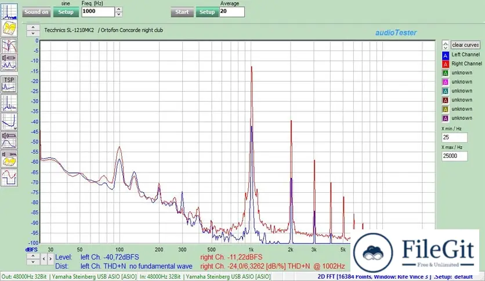Raise Y-axis top with up arrow above graph
This screenshot has width=485, height=281.
coord(33,27)
